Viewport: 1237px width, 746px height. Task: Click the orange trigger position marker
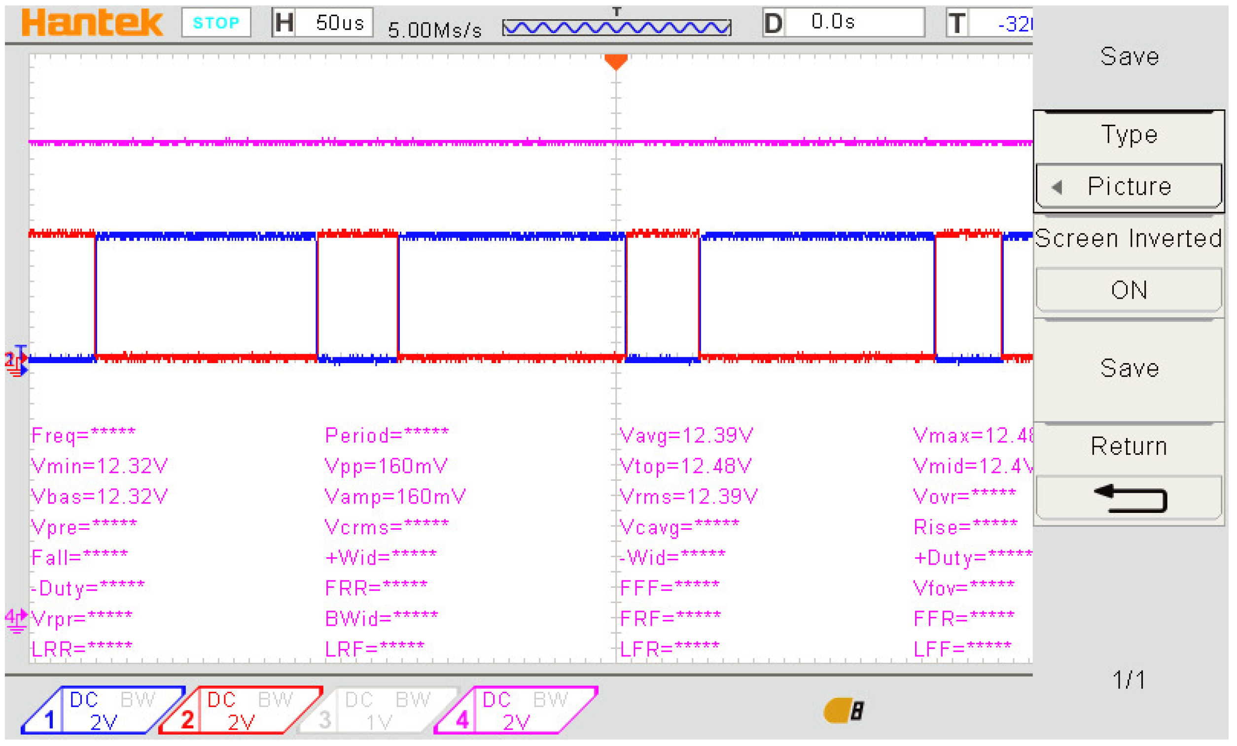[x=616, y=62]
